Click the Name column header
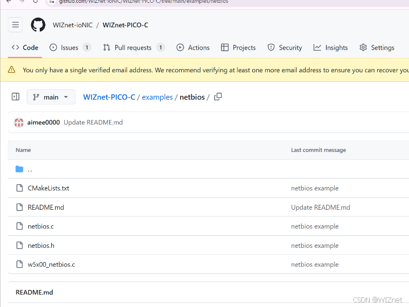 tap(23, 150)
